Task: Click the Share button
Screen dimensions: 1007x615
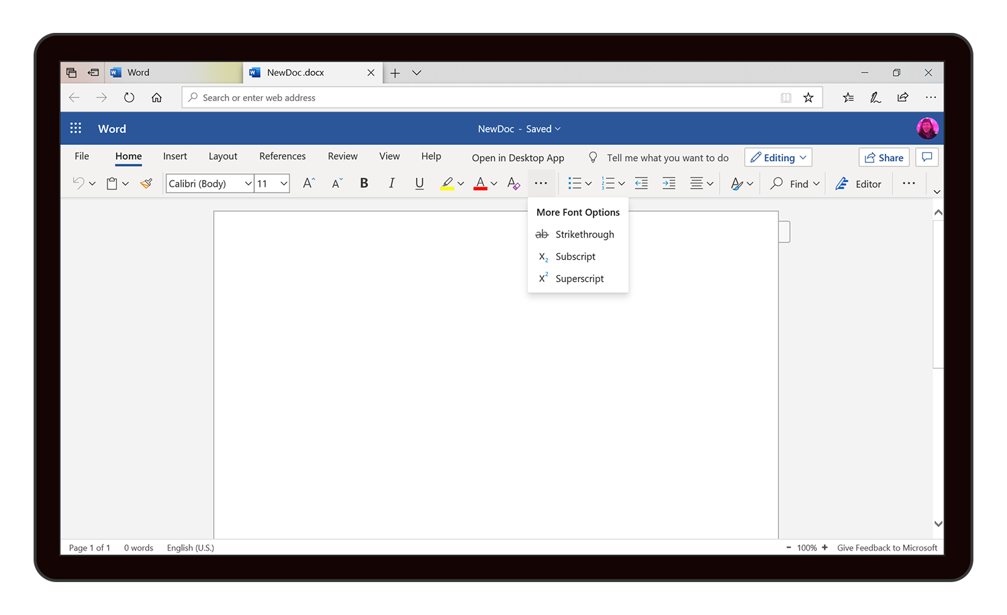Action: tap(884, 157)
